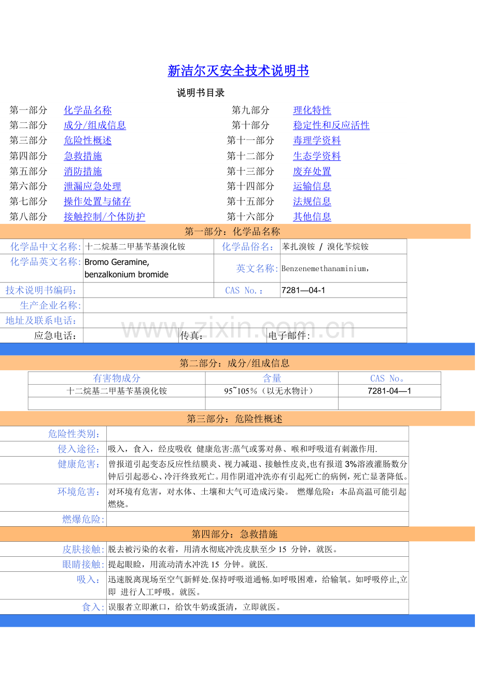Click the empty 技术说明书编码 field cell
477x675 pixels.
click(148, 290)
